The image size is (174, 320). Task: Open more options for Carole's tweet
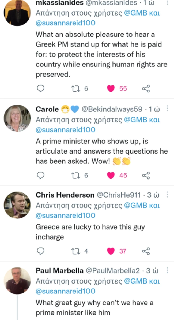coord(167,109)
